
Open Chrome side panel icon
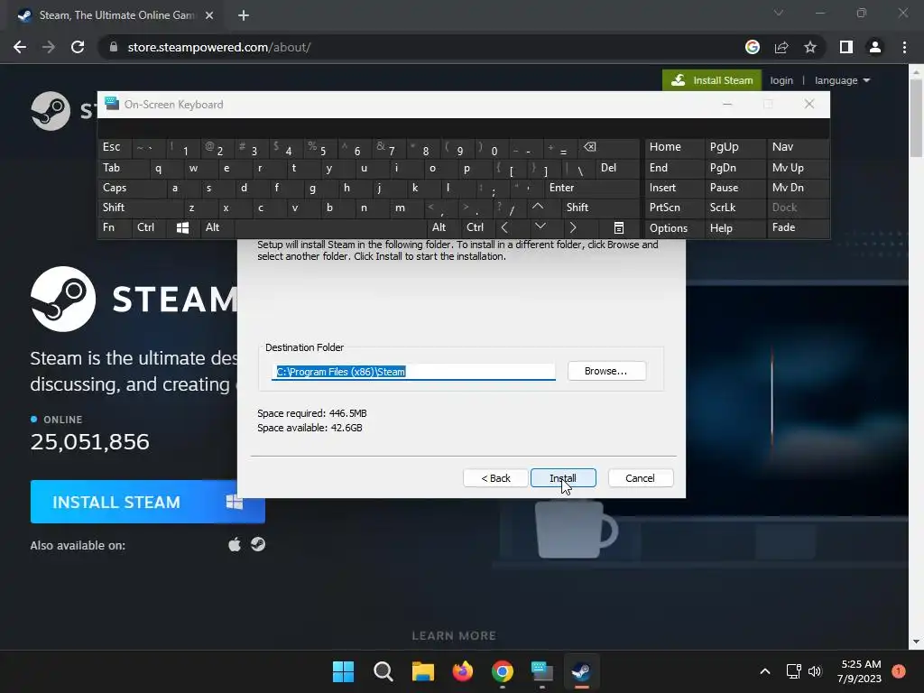(x=846, y=47)
